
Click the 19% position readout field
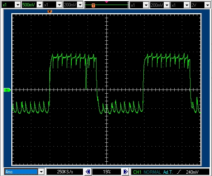107,172
